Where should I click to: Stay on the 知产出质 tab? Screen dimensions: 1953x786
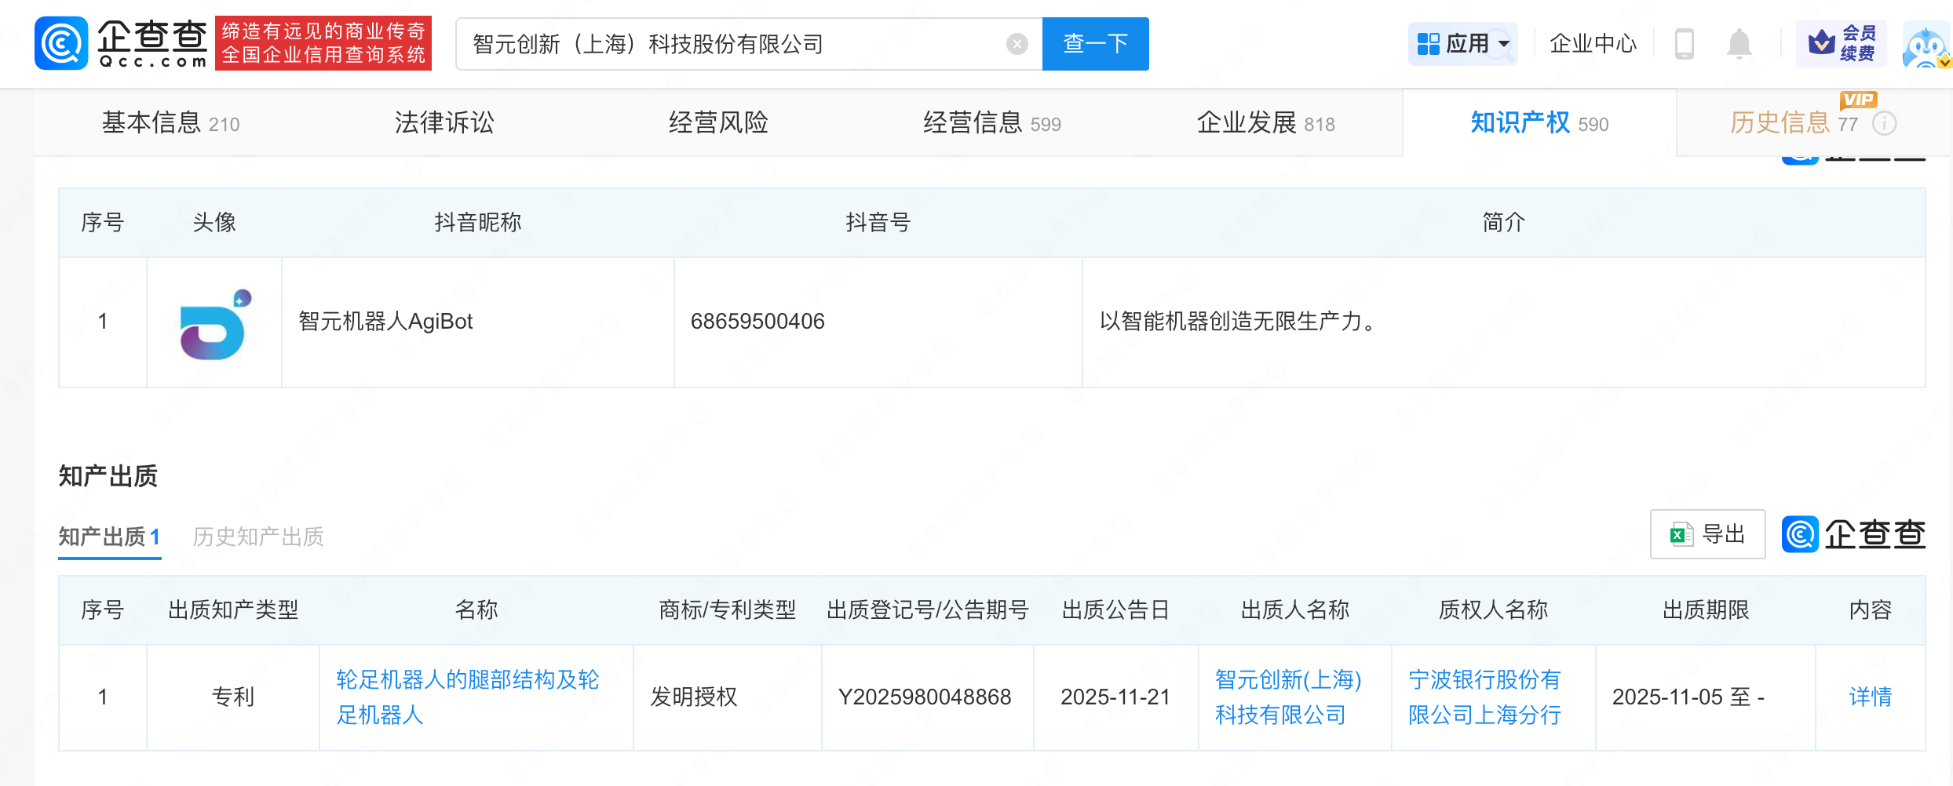108,536
